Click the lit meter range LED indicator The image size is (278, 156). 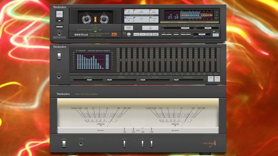click(x=142, y=129)
